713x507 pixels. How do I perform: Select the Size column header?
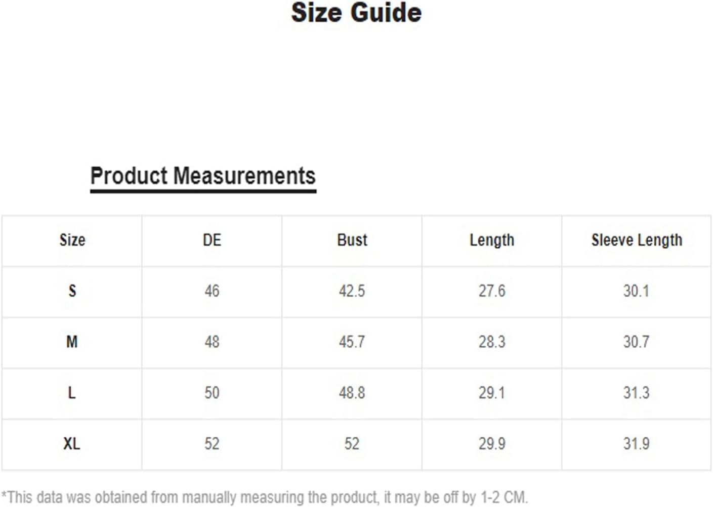[72, 240]
